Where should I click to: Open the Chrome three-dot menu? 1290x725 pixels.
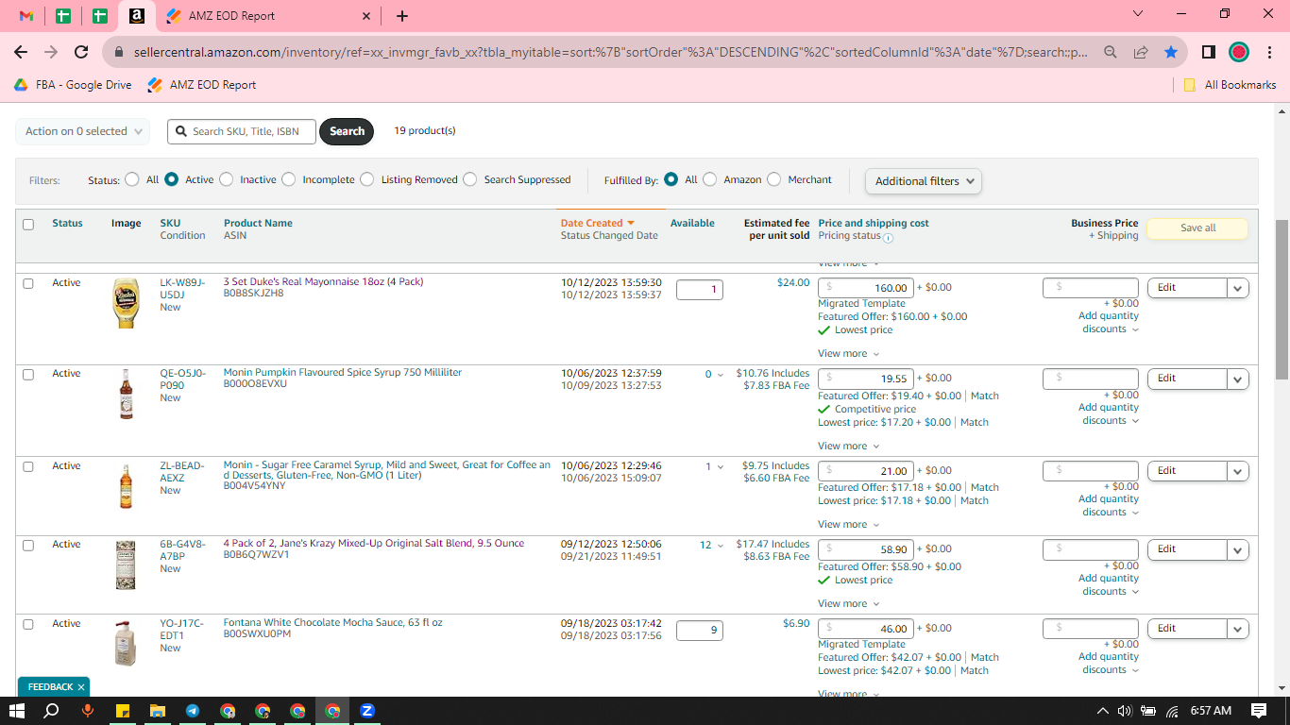(1268, 52)
